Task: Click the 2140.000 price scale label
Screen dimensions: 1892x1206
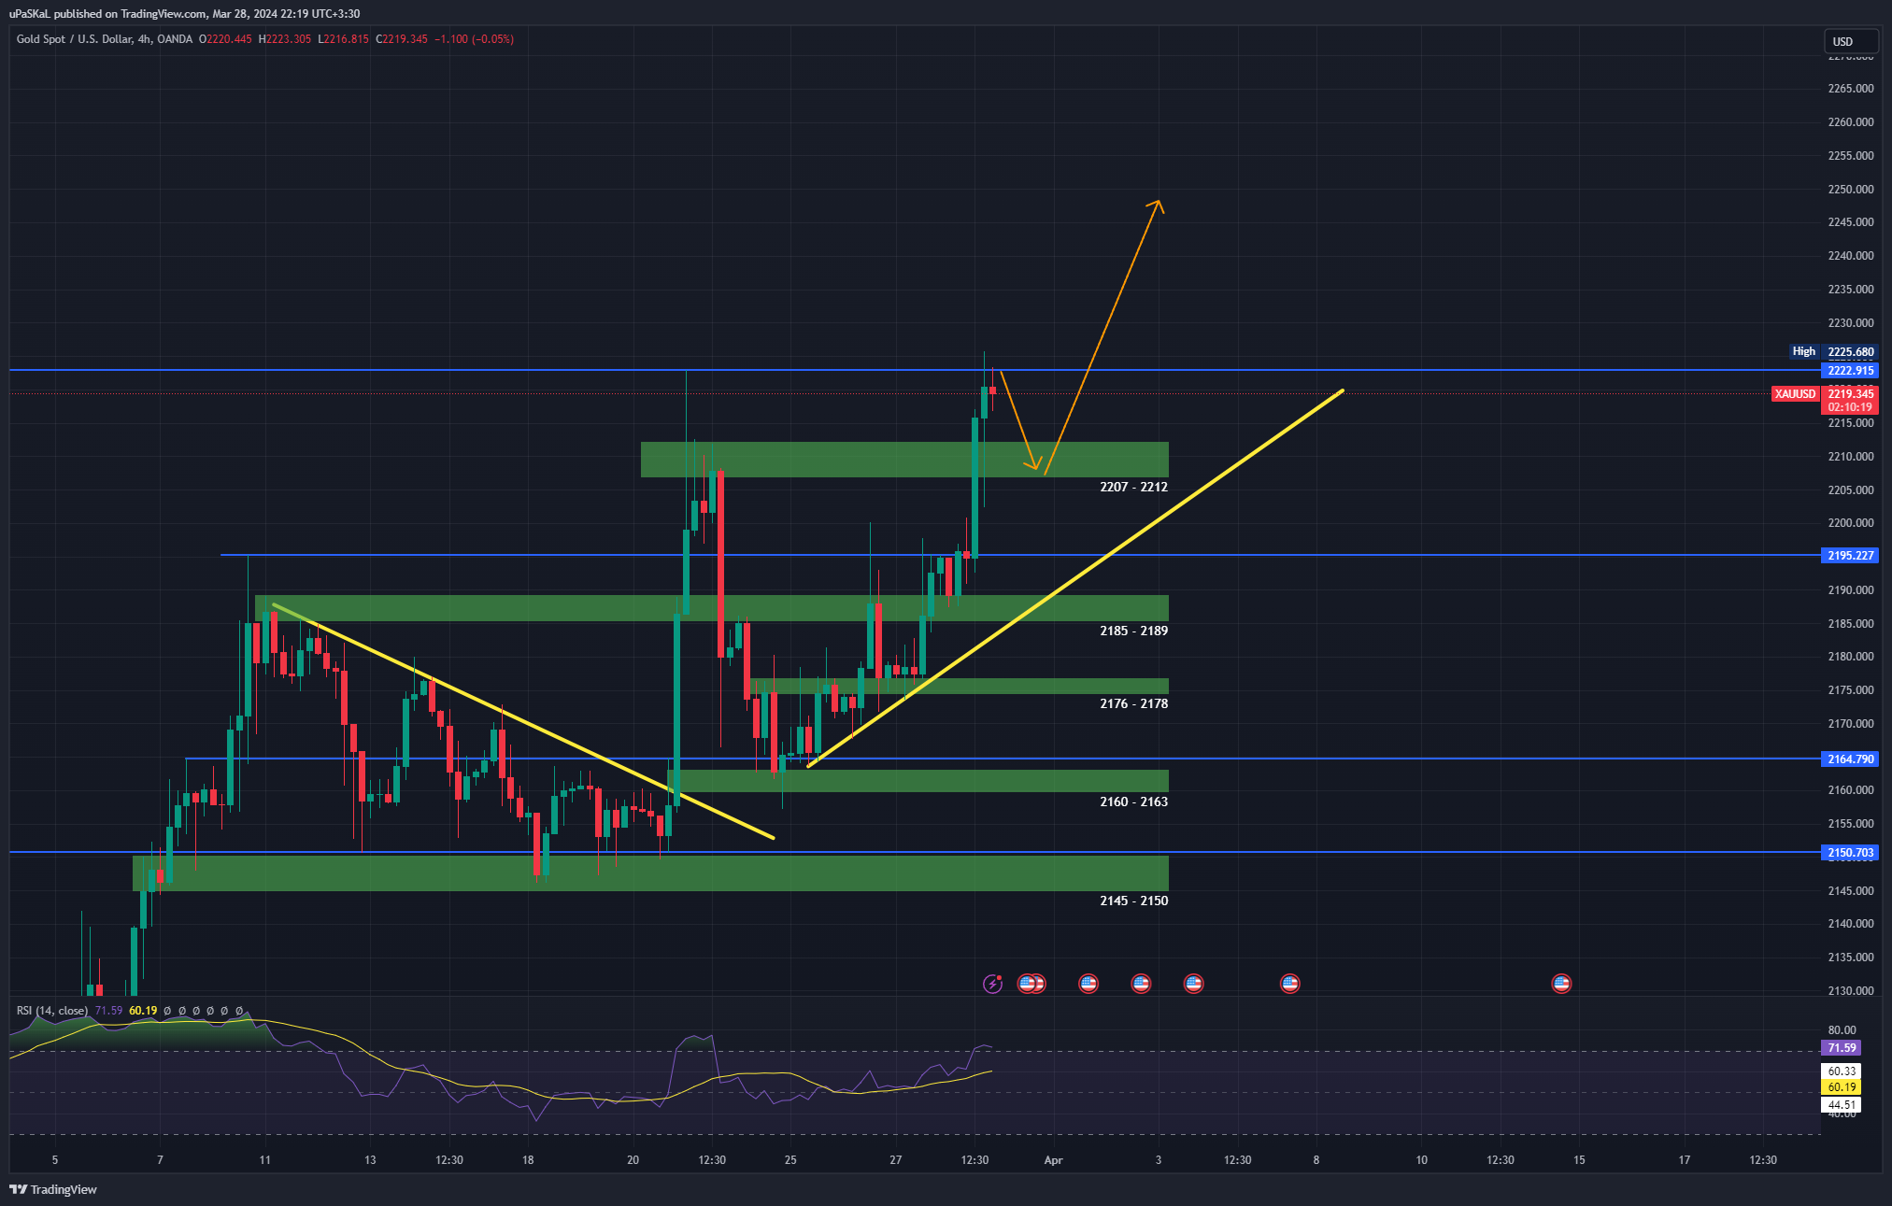Action: click(1850, 924)
